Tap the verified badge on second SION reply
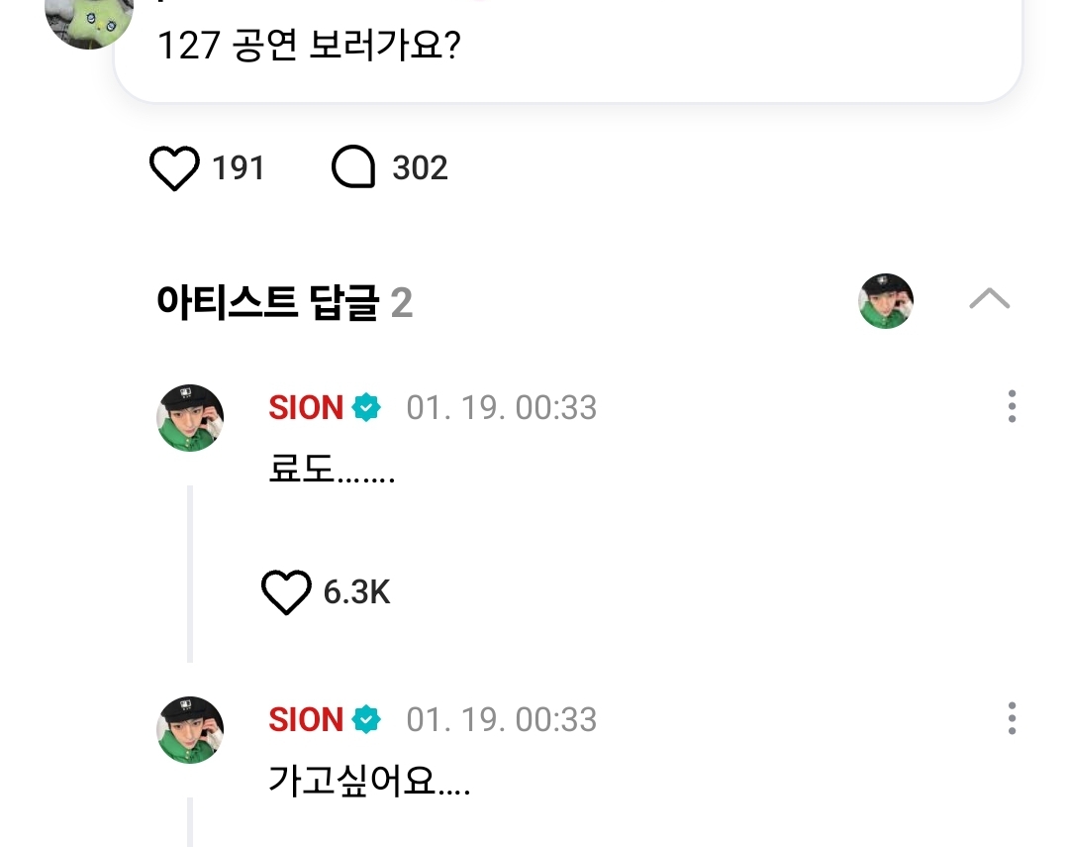 pyautogui.click(x=366, y=719)
